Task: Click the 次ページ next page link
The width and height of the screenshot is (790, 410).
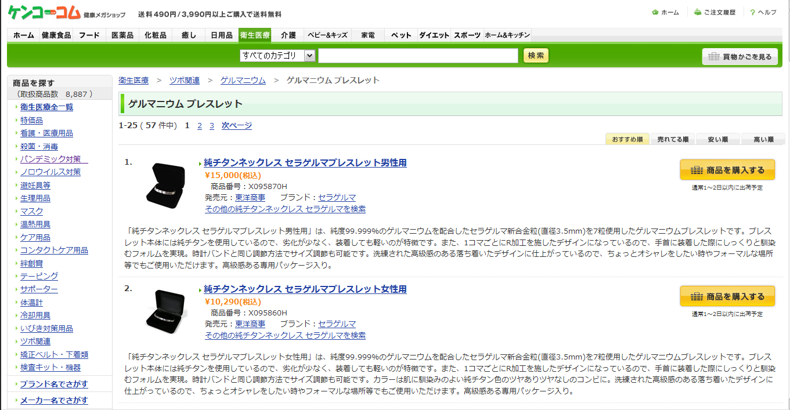Action: [237, 125]
